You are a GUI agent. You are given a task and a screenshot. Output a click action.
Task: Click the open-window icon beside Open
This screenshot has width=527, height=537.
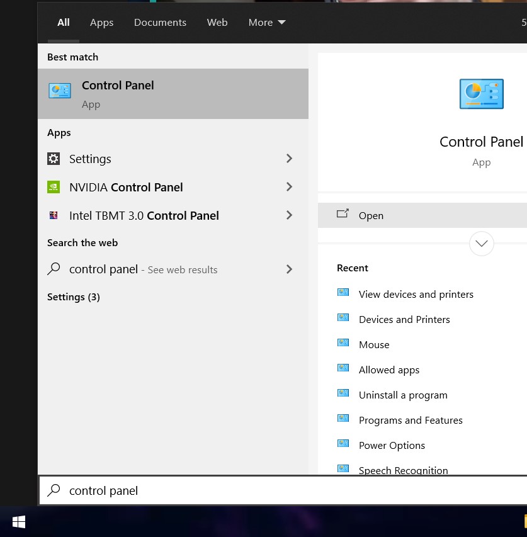pyautogui.click(x=343, y=213)
